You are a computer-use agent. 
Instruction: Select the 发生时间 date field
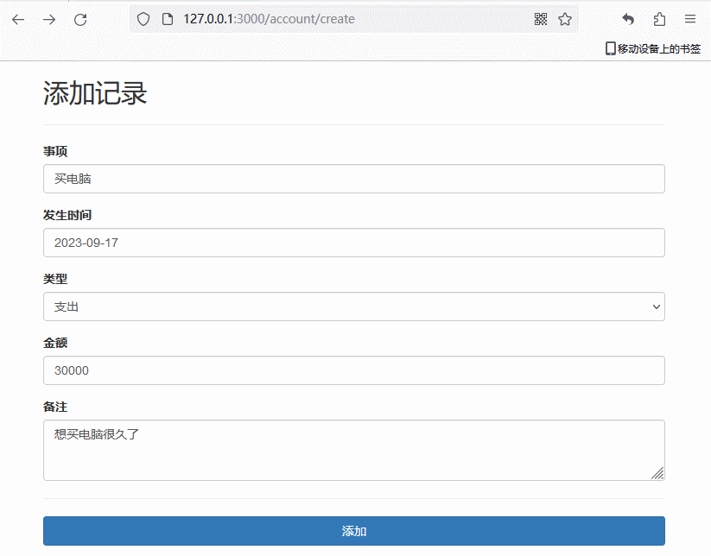tap(353, 243)
